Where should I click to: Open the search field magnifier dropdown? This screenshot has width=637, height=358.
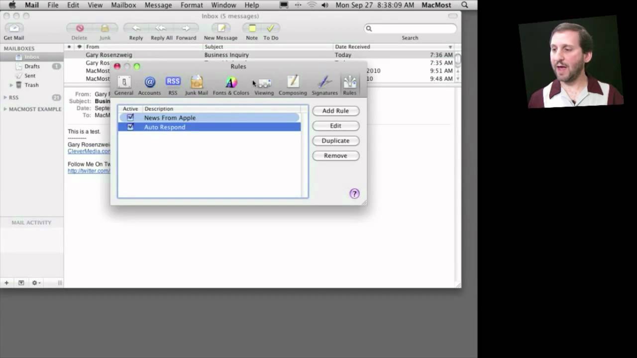(369, 28)
